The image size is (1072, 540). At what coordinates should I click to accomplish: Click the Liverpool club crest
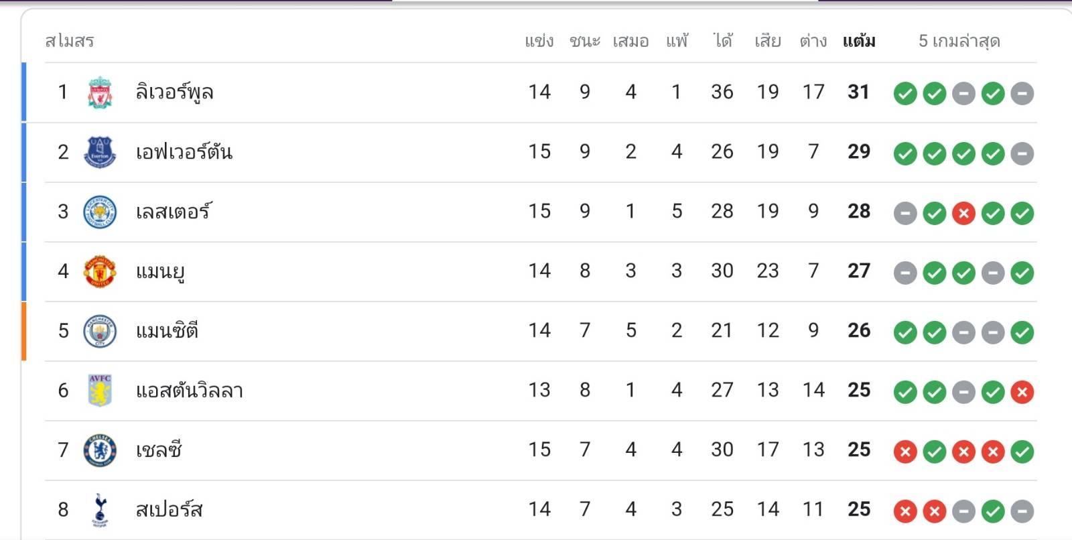tap(100, 92)
